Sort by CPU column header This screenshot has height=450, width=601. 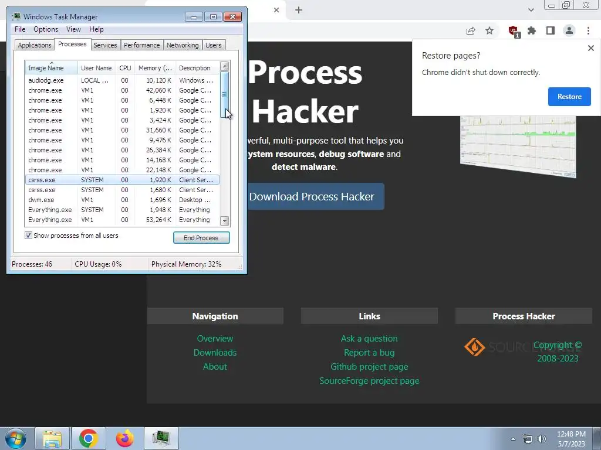[126, 68]
